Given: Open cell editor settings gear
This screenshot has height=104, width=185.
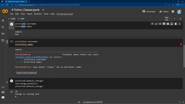Looking at the screenshot, I should (168, 24).
